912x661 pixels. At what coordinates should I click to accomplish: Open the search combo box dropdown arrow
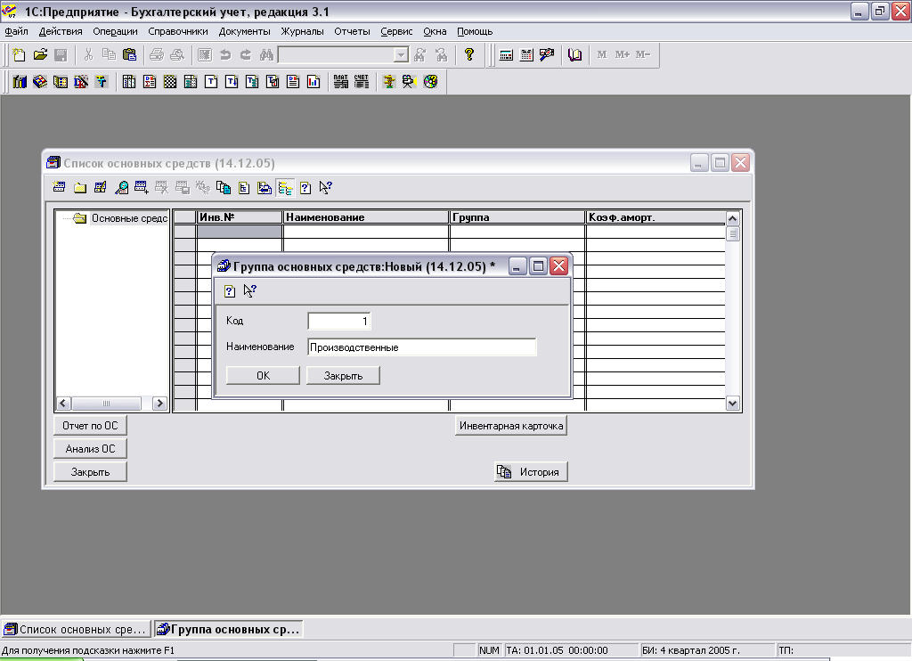pyautogui.click(x=401, y=55)
